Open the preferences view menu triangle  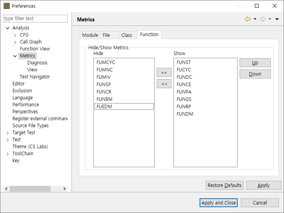pyautogui.click(x=277, y=19)
